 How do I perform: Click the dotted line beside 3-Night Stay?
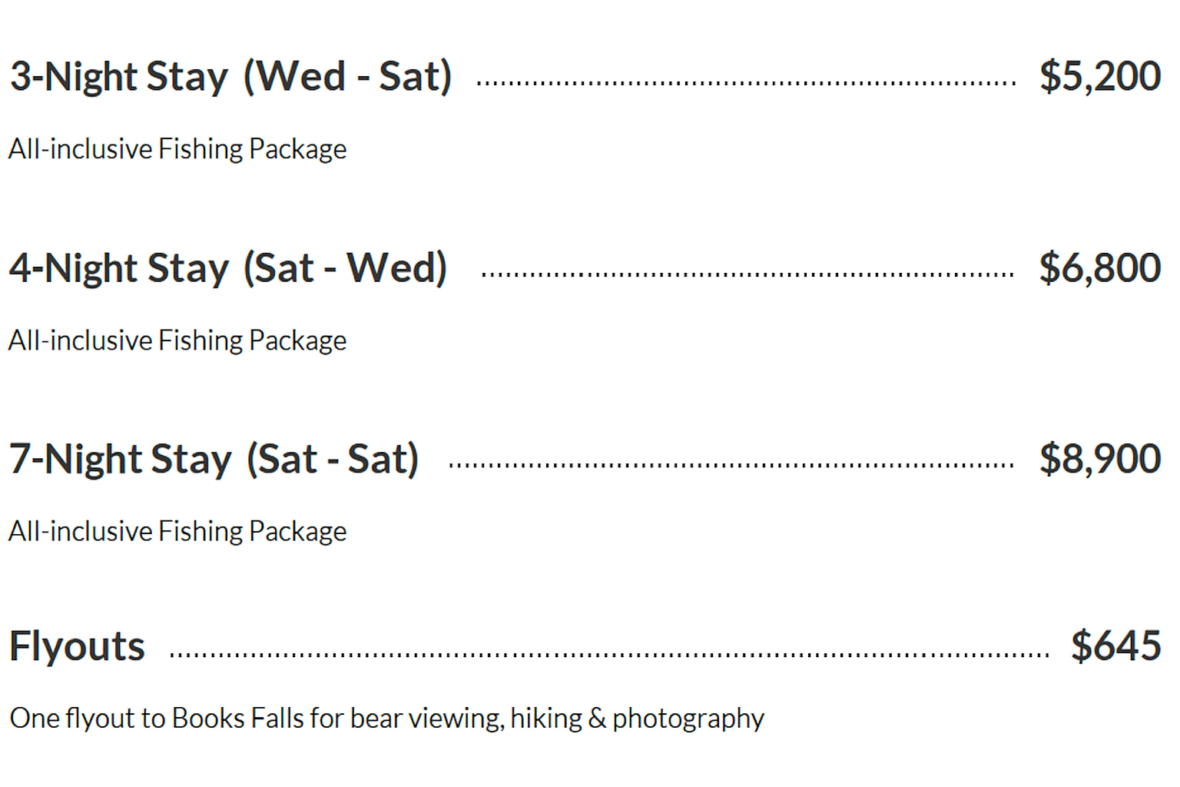[x=745, y=82]
